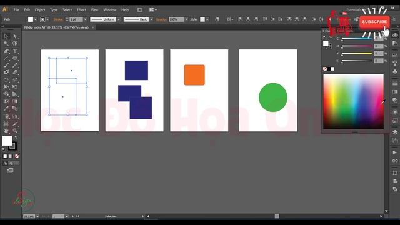
Task: Select the Lasso tool
Action: point(15,43)
